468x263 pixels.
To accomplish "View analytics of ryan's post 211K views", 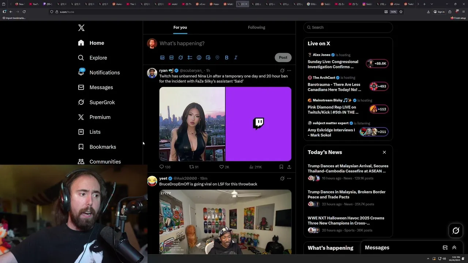I will 256,167.
